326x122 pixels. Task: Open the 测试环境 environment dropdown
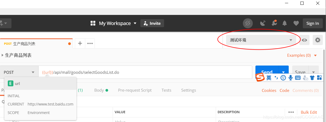(x=261, y=40)
